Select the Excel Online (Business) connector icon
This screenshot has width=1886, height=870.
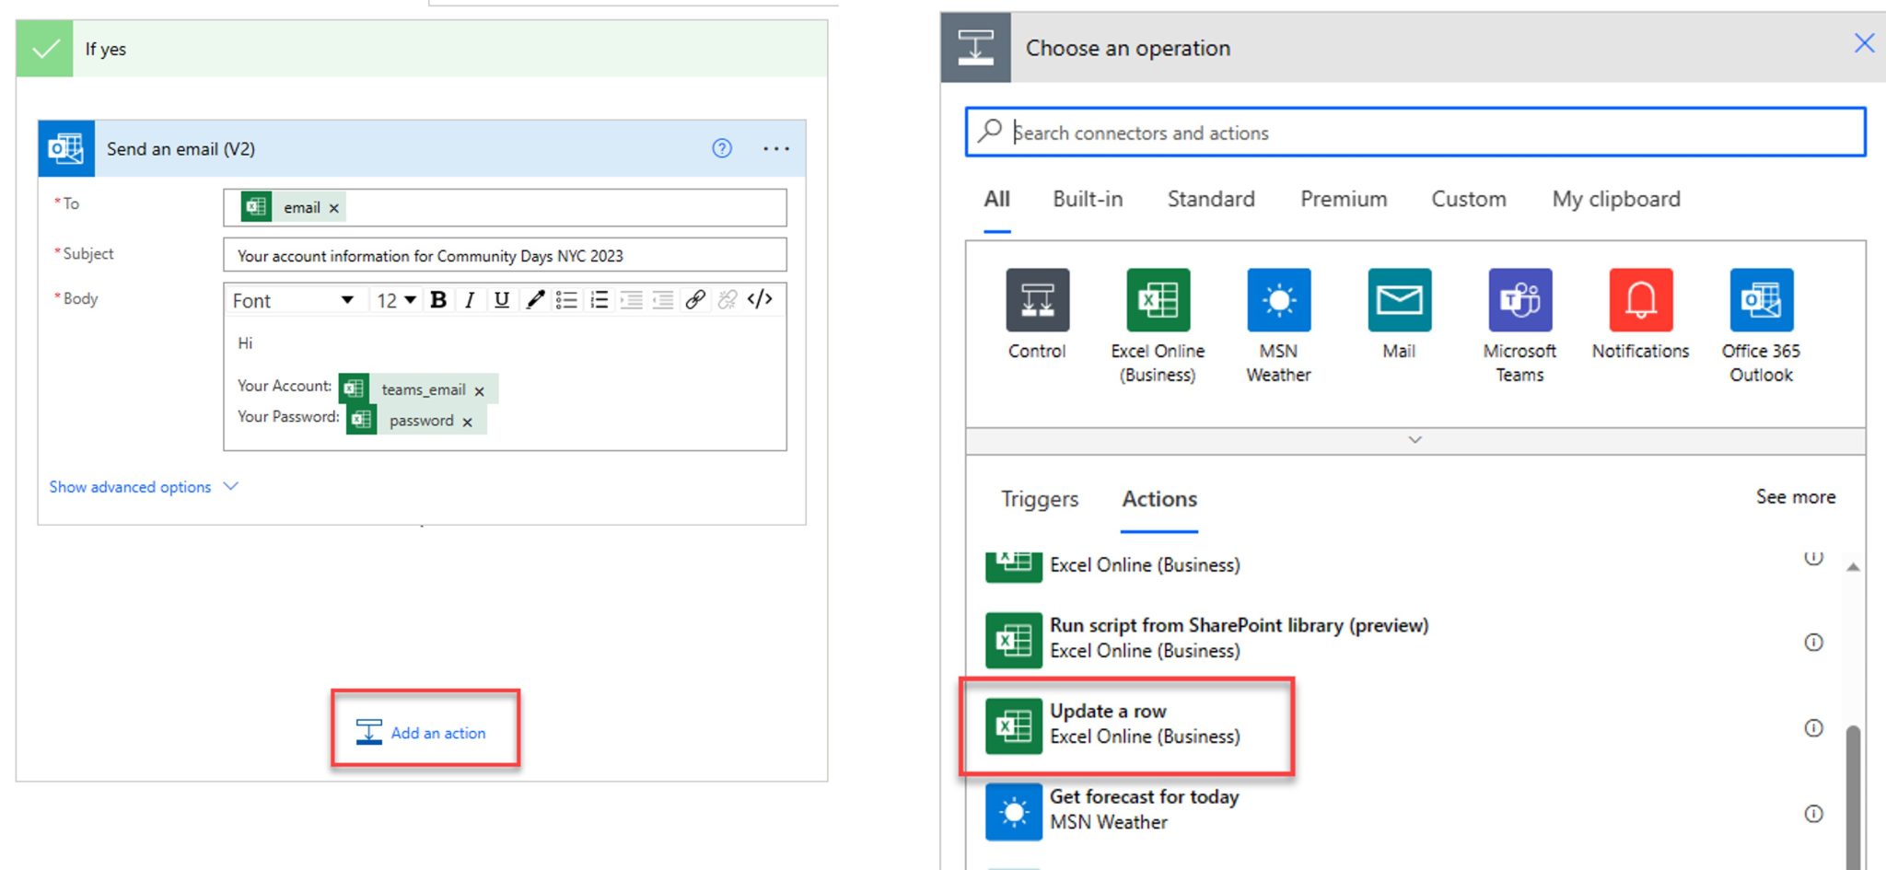pyautogui.click(x=1158, y=299)
